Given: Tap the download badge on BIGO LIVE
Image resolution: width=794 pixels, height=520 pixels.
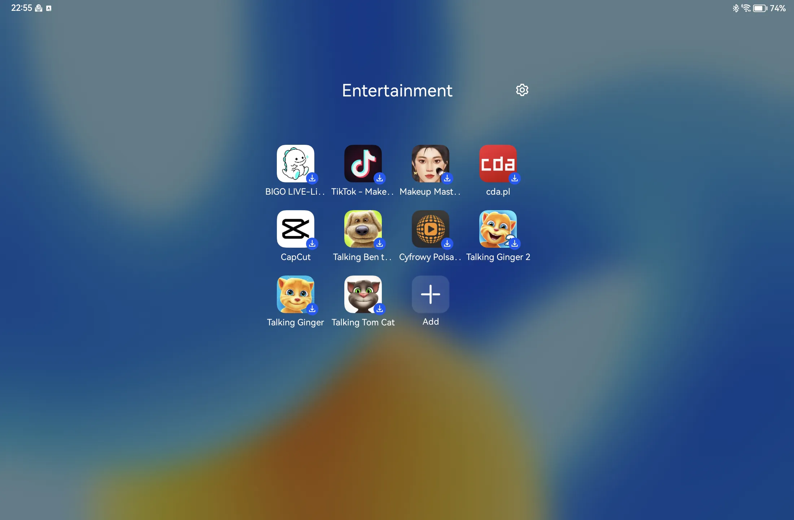Looking at the screenshot, I should click(x=312, y=178).
